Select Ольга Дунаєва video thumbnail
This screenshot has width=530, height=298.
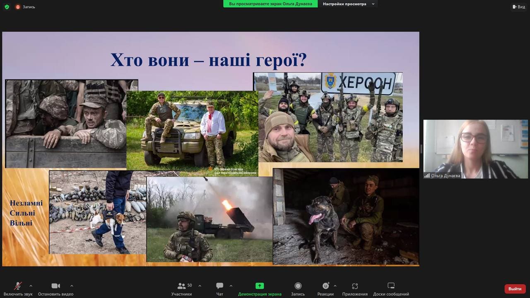(x=475, y=149)
